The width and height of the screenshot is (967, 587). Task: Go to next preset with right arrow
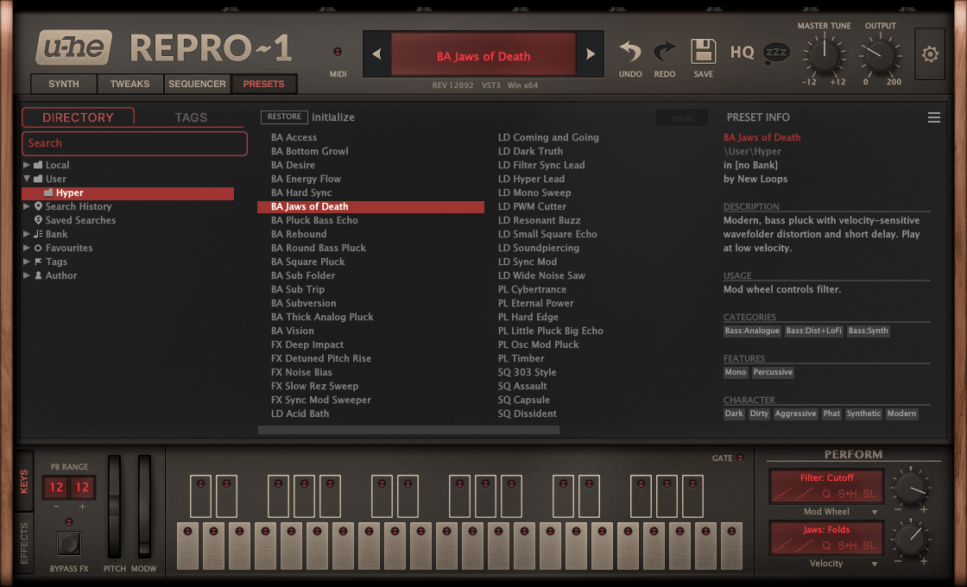[x=591, y=54]
